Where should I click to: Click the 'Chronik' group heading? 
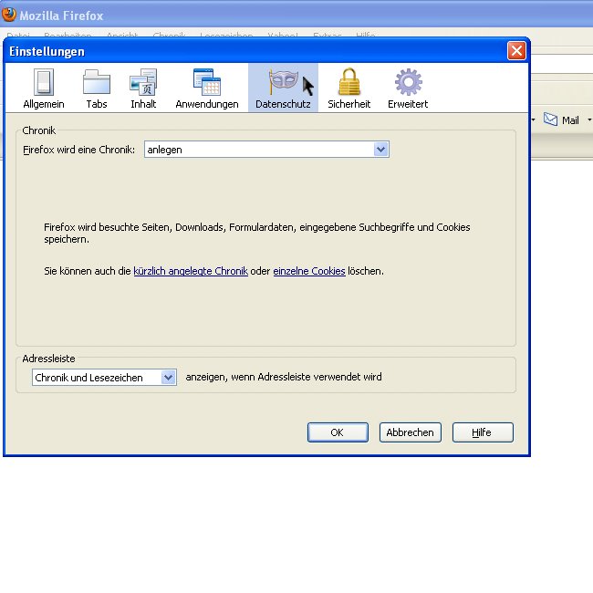tap(39, 130)
